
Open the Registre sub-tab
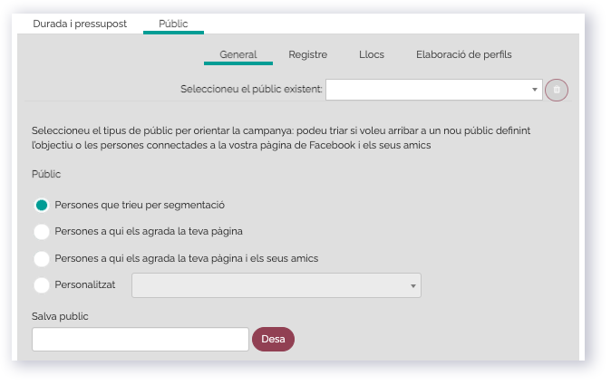point(308,54)
